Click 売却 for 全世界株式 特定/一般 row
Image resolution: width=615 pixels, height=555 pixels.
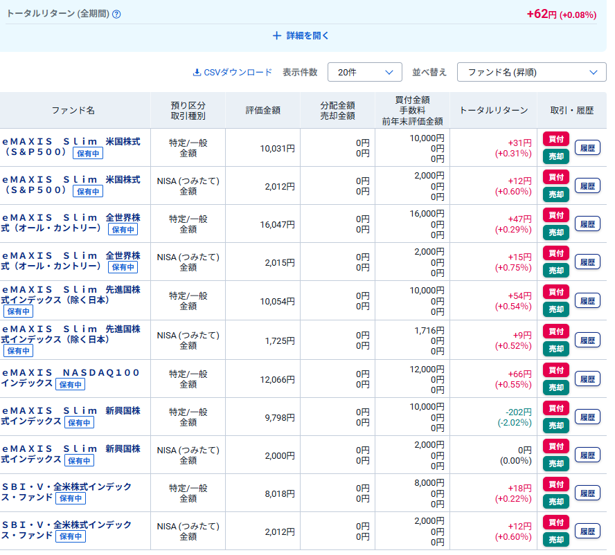pyautogui.click(x=555, y=233)
